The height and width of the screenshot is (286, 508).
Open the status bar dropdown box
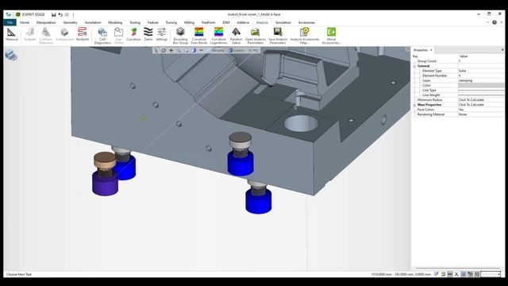pyautogui.click(x=491, y=274)
